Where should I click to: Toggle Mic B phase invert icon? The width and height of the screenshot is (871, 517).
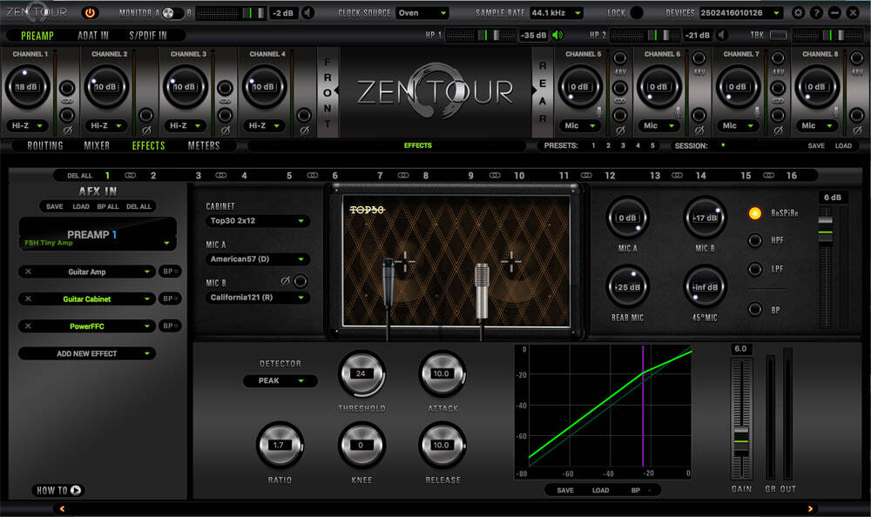click(x=285, y=281)
